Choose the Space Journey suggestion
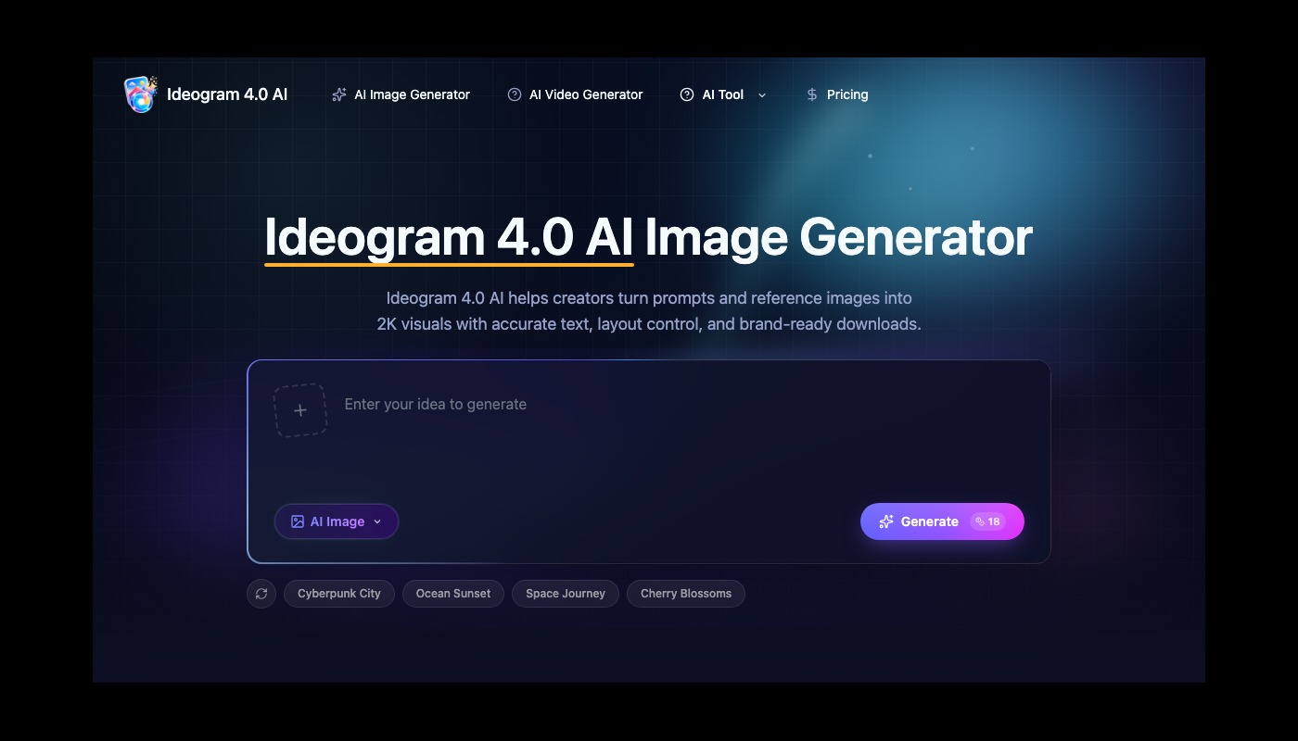1298x741 pixels. point(566,594)
